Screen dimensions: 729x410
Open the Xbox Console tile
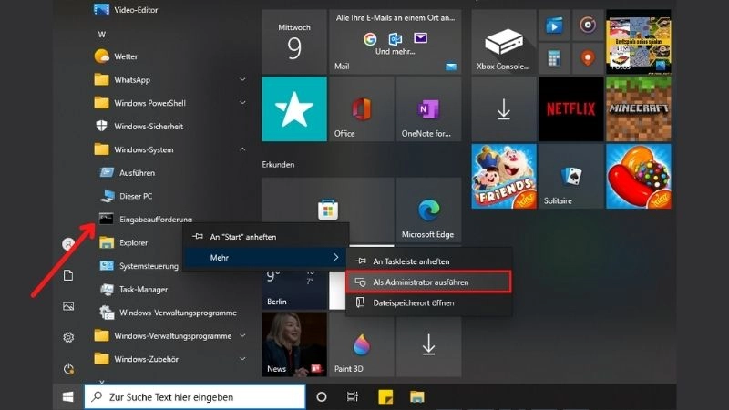tap(504, 42)
